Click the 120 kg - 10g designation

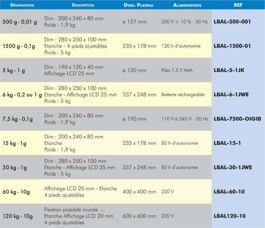[x=18, y=216]
